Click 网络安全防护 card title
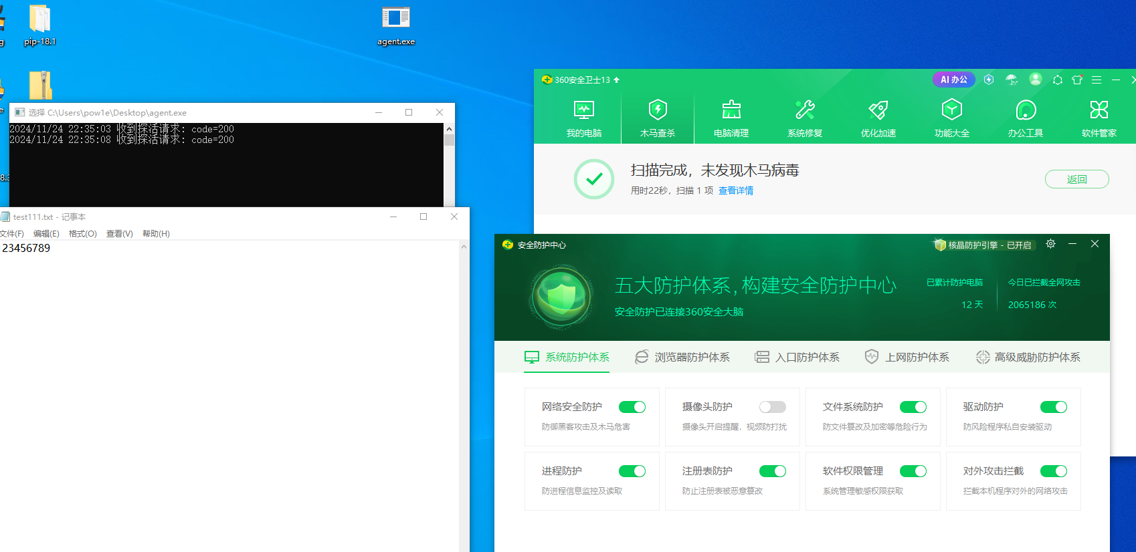The image size is (1136, 552). pyautogui.click(x=572, y=407)
